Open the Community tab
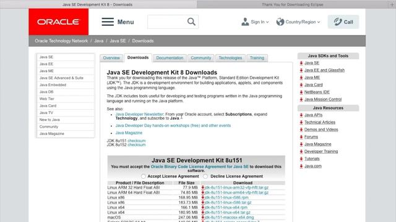This screenshot has height=222, width=396. click(x=200, y=58)
